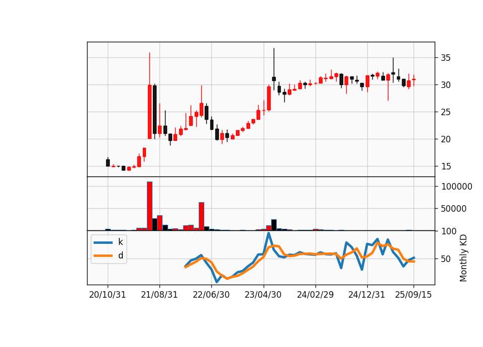Click the d legend entry

[109, 255]
